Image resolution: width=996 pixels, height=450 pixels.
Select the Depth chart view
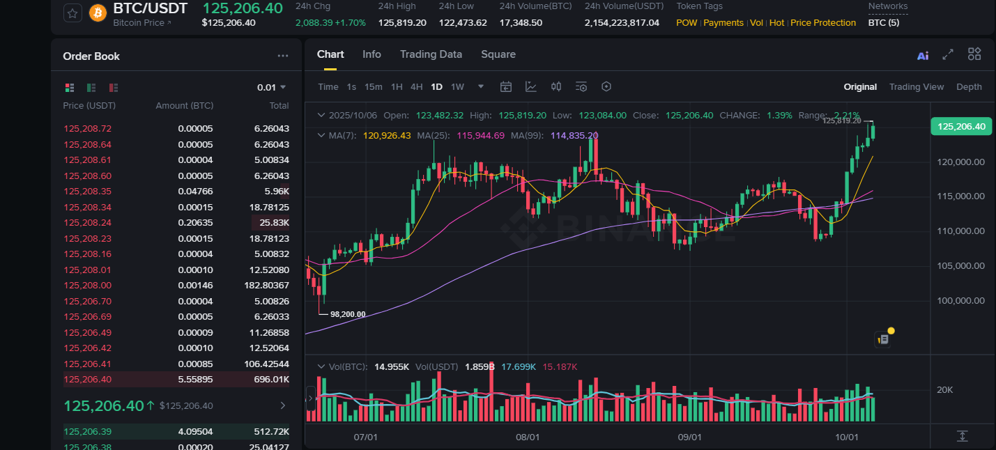[969, 86]
